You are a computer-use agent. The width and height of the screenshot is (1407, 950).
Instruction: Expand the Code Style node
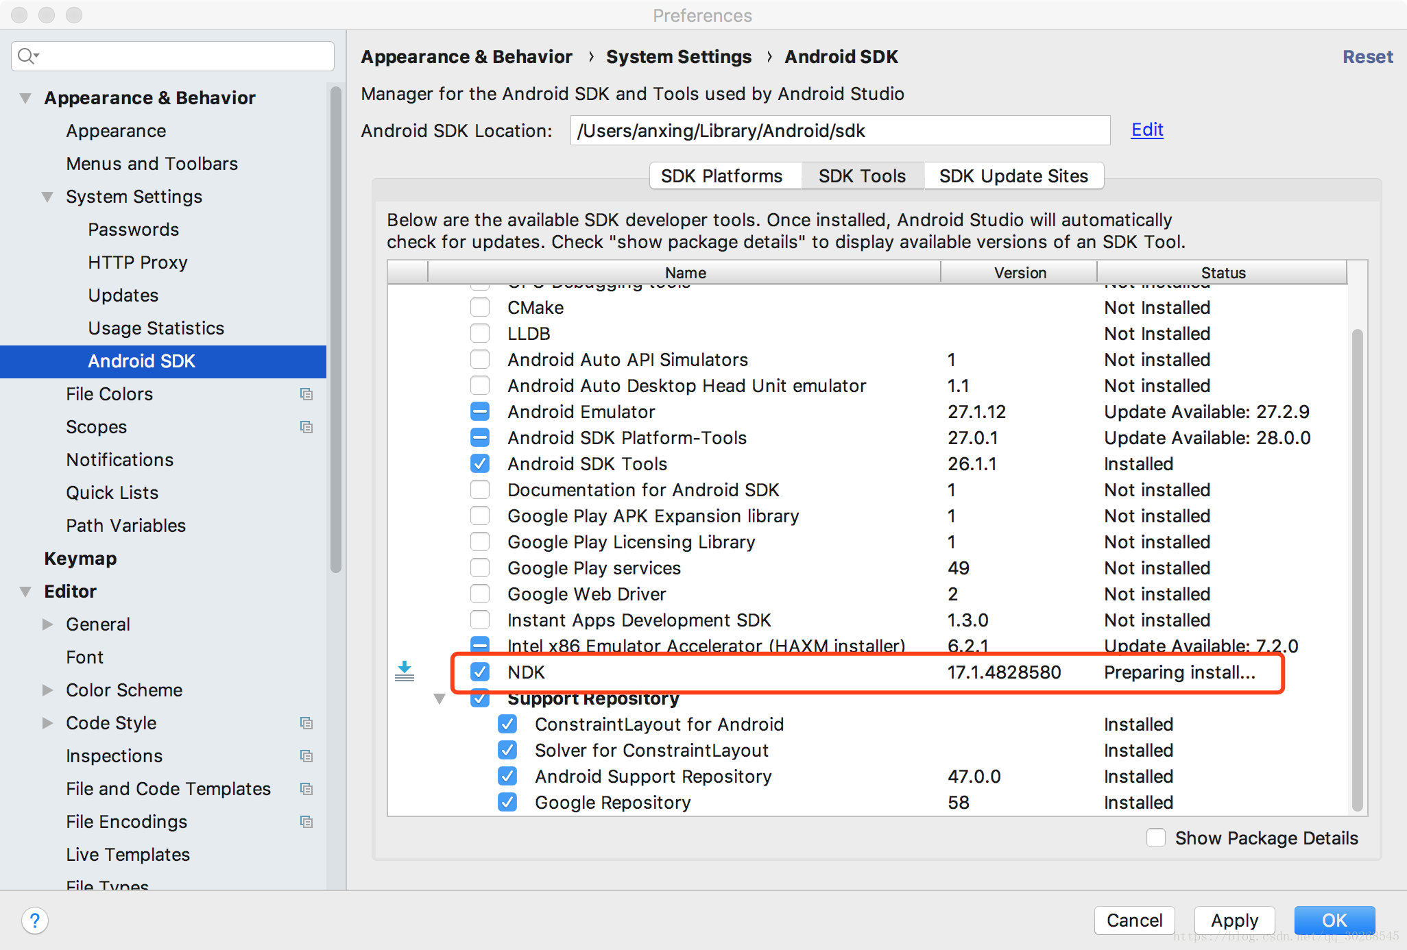pos(47,723)
